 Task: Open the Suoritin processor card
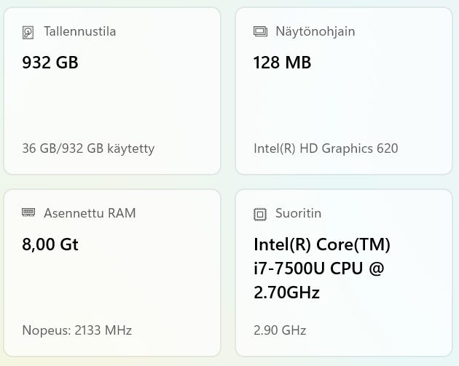point(344,273)
